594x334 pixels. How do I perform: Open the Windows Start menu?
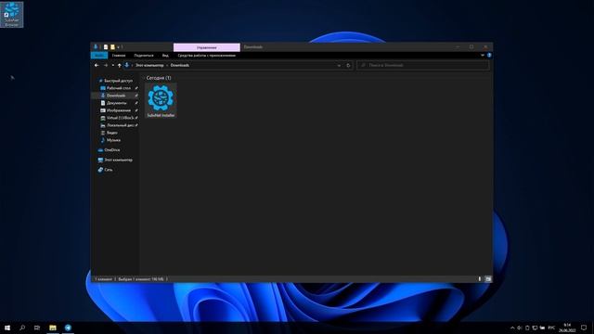[x=7, y=328]
